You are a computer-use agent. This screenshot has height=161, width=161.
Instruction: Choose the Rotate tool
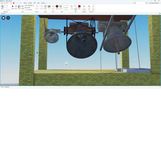(x=23, y=7)
